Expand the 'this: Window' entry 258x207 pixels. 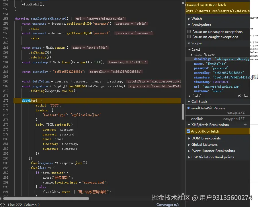click(x=192, y=55)
